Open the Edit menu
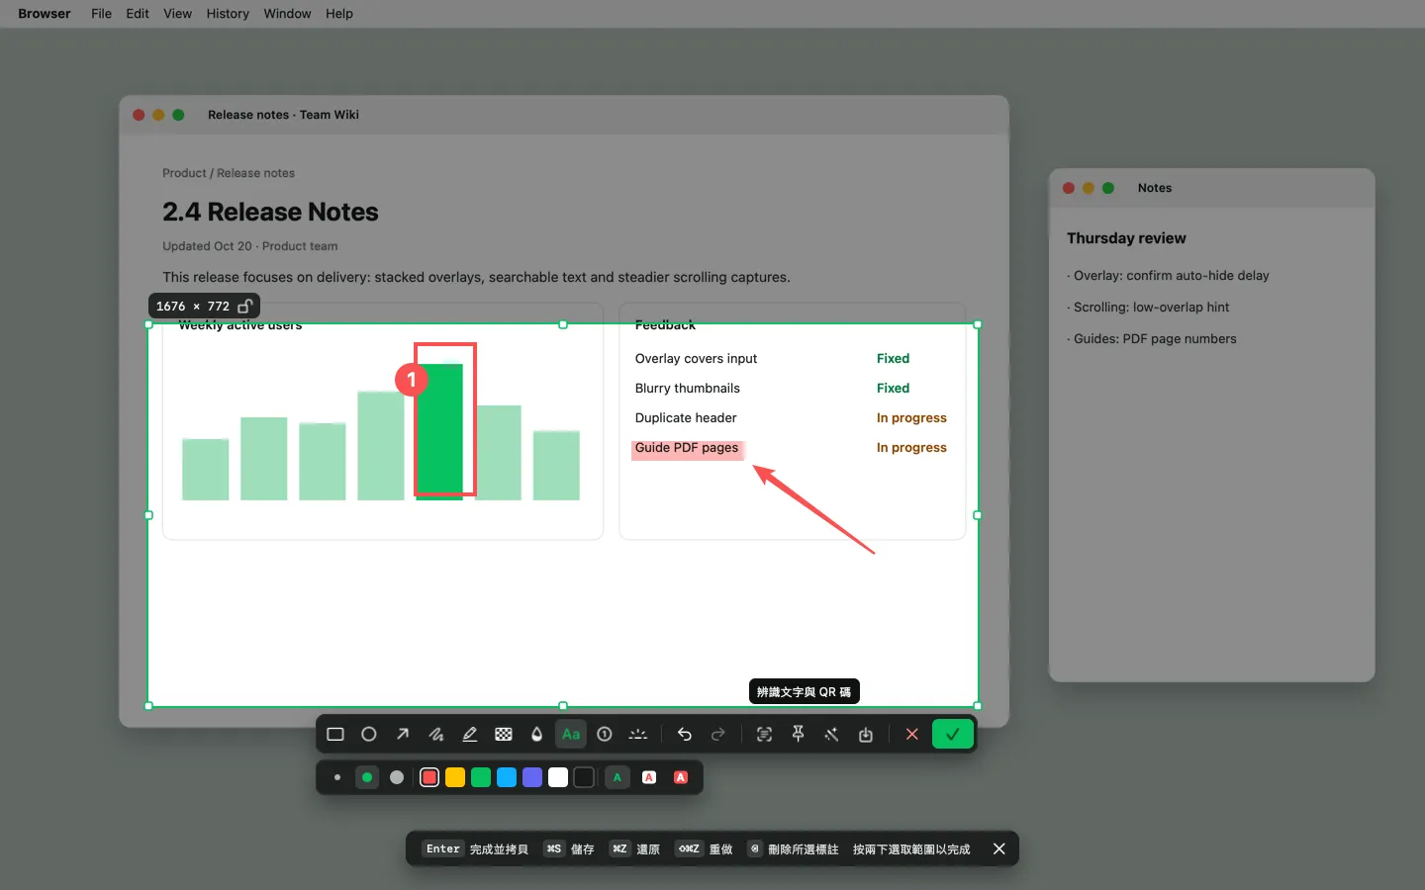The image size is (1425, 890). pos(138,14)
